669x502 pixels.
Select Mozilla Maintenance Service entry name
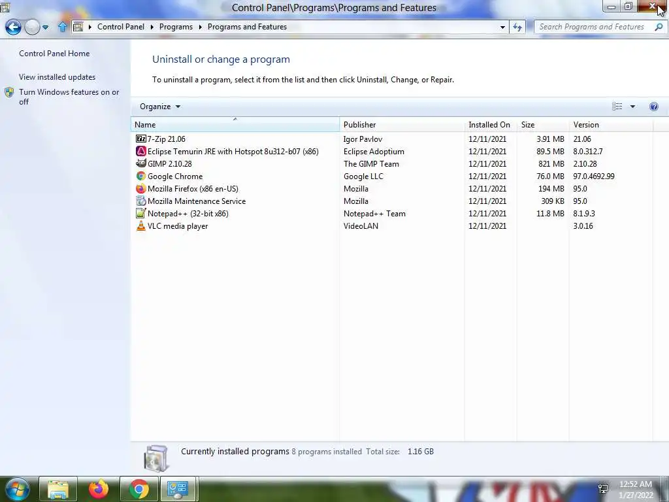tap(196, 201)
